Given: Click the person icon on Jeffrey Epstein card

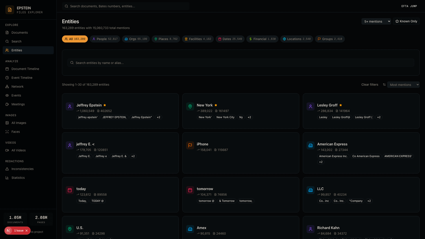Looking at the screenshot, I should [70, 106].
